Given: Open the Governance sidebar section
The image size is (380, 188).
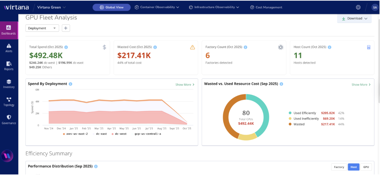Looking at the screenshot, I should pos(9,119).
